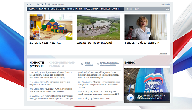Open the Facebook page icon
This screenshot has width=192, height=110.
34,4
